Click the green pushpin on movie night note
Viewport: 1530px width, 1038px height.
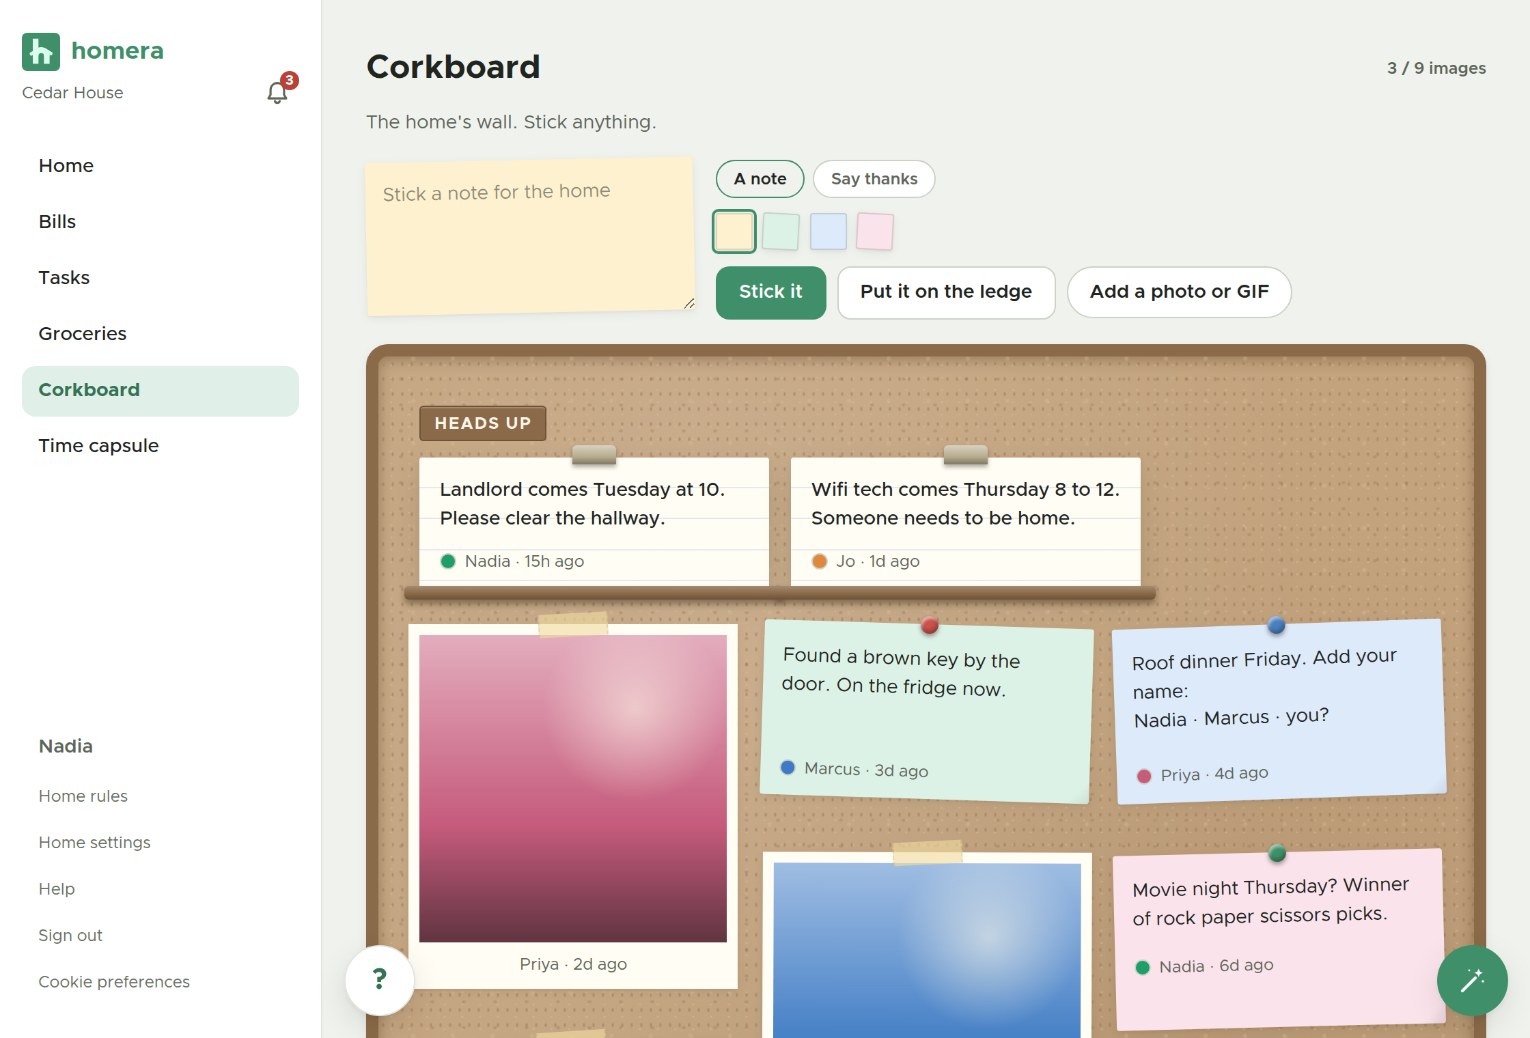pyautogui.click(x=1277, y=852)
